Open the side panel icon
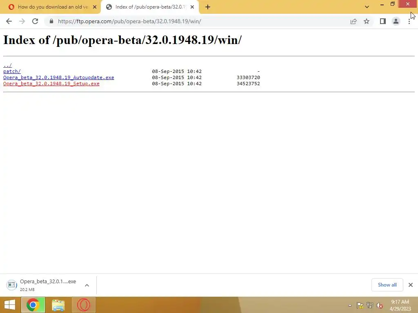The image size is (418, 313). 383,21
